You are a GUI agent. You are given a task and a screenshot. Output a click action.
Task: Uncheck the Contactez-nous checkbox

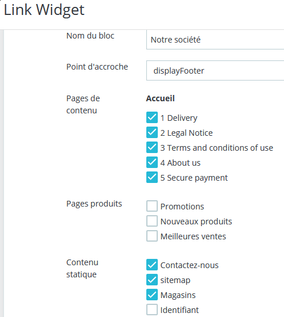click(152, 265)
